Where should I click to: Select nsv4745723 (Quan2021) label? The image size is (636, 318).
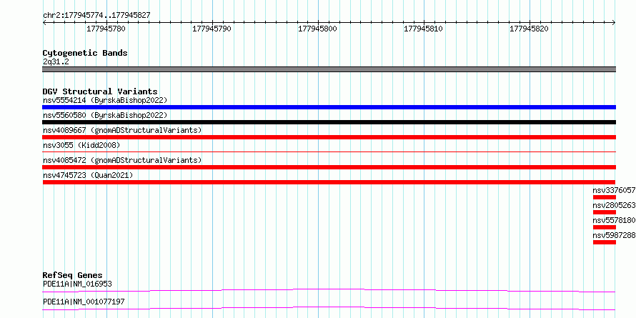click(x=88, y=175)
